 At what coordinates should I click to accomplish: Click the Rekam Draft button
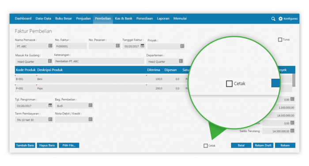(x=263, y=145)
